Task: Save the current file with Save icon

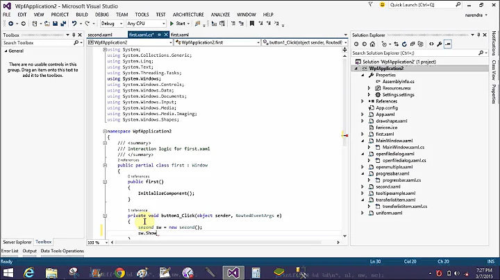Action: [55, 24]
